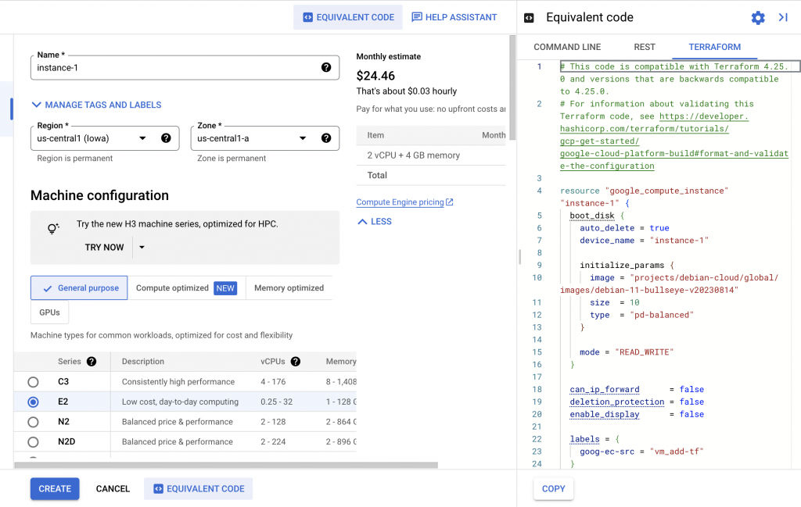Open the Region help tooltip icon

pyautogui.click(x=166, y=138)
